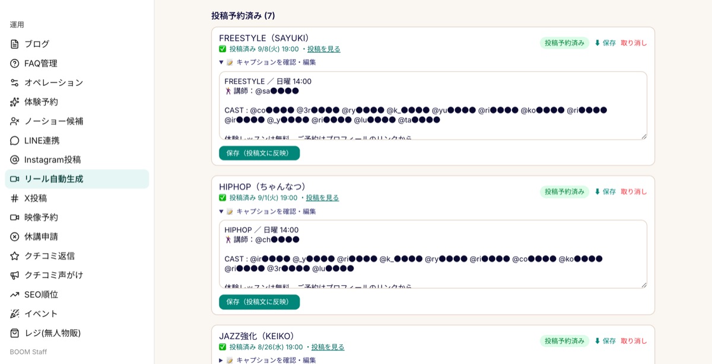Screen dimensions: 712x364
Task: Click the オペレーション sliders icon
Action: coord(15,82)
